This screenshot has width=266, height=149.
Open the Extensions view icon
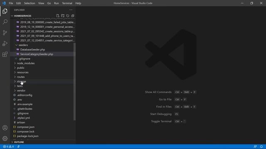click(x=5, y=54)
